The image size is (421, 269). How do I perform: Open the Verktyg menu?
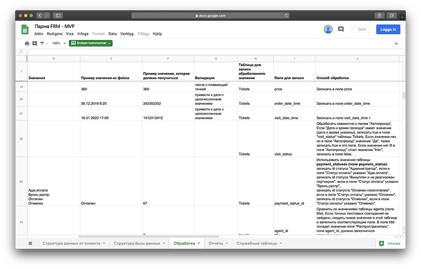click(127, 34)
